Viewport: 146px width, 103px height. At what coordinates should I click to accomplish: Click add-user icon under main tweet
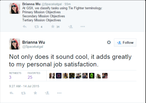tap(47, 93)
